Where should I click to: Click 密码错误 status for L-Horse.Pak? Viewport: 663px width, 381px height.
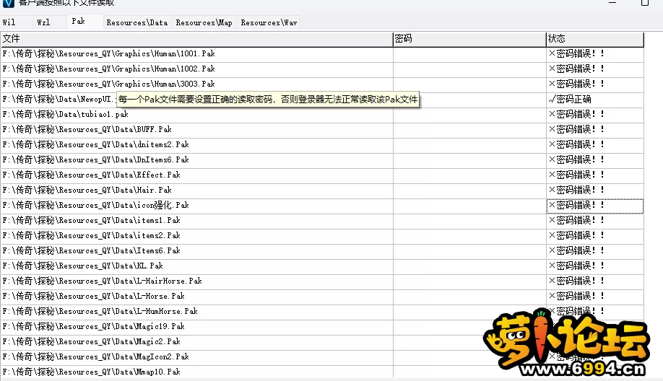pos(595,297)
